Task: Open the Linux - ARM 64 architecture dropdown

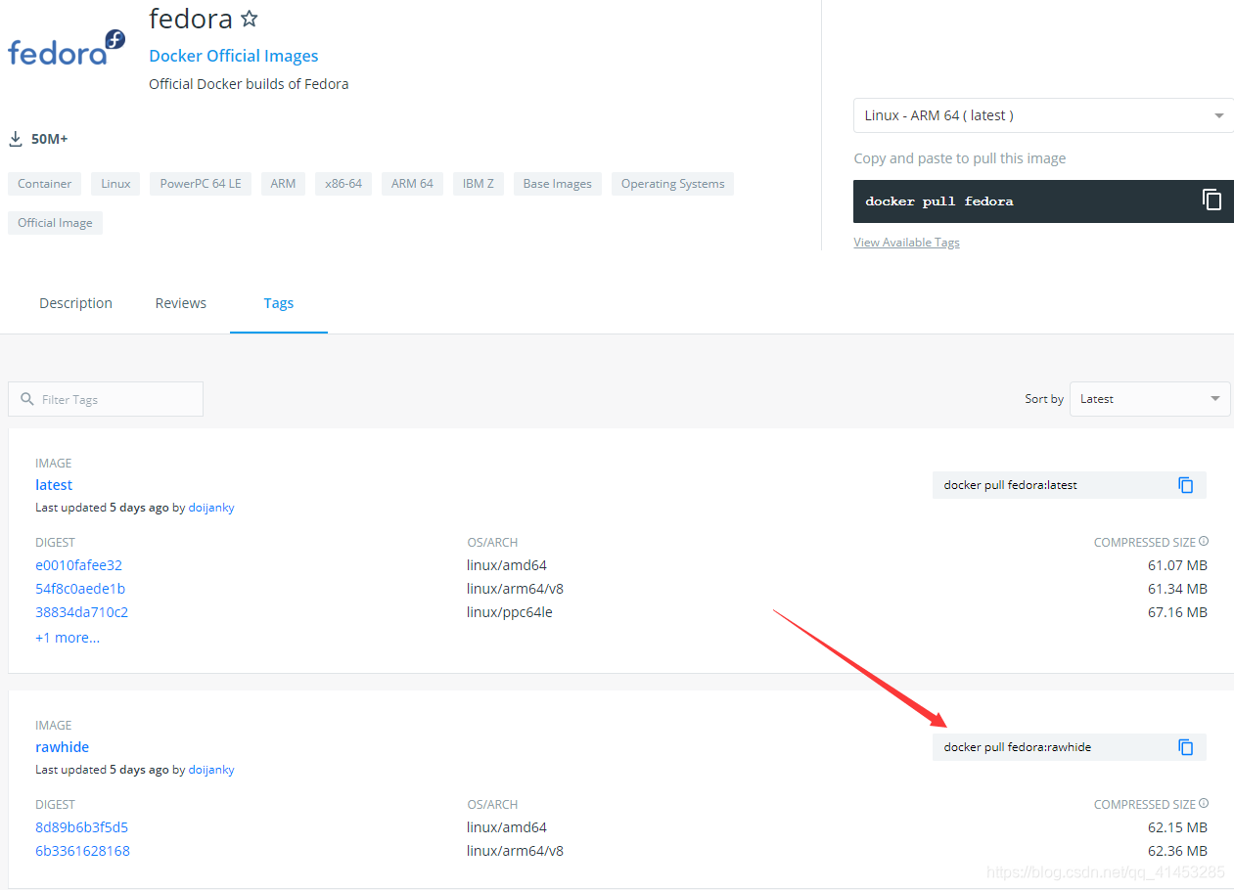Action: tap(1043, 115)
